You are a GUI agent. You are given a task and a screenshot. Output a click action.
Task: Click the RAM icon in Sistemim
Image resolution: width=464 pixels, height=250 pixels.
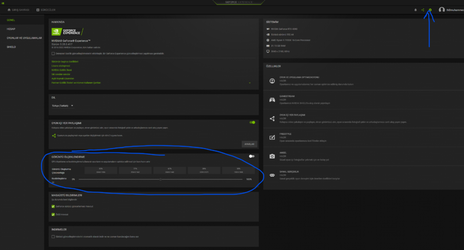(x=268, y=46)
